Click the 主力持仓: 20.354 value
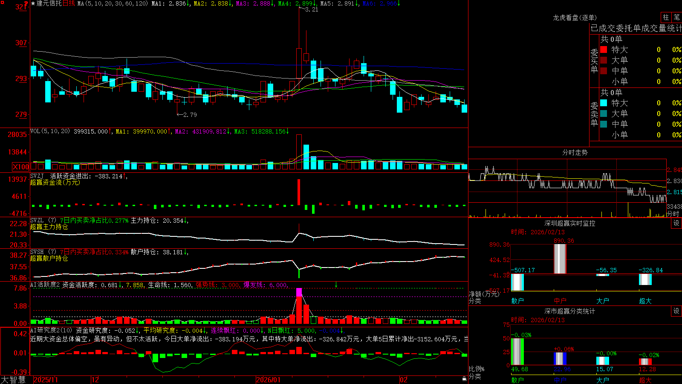The width and height of the screenshot is (682, 384). click(157, 220)
